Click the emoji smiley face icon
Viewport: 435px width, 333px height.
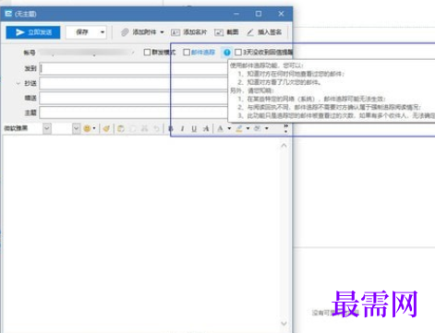(87, 128)
